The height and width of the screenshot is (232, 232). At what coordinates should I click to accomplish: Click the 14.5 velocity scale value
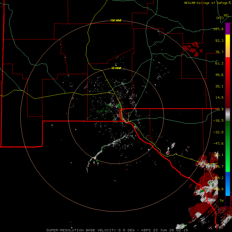tap(219, 98)
